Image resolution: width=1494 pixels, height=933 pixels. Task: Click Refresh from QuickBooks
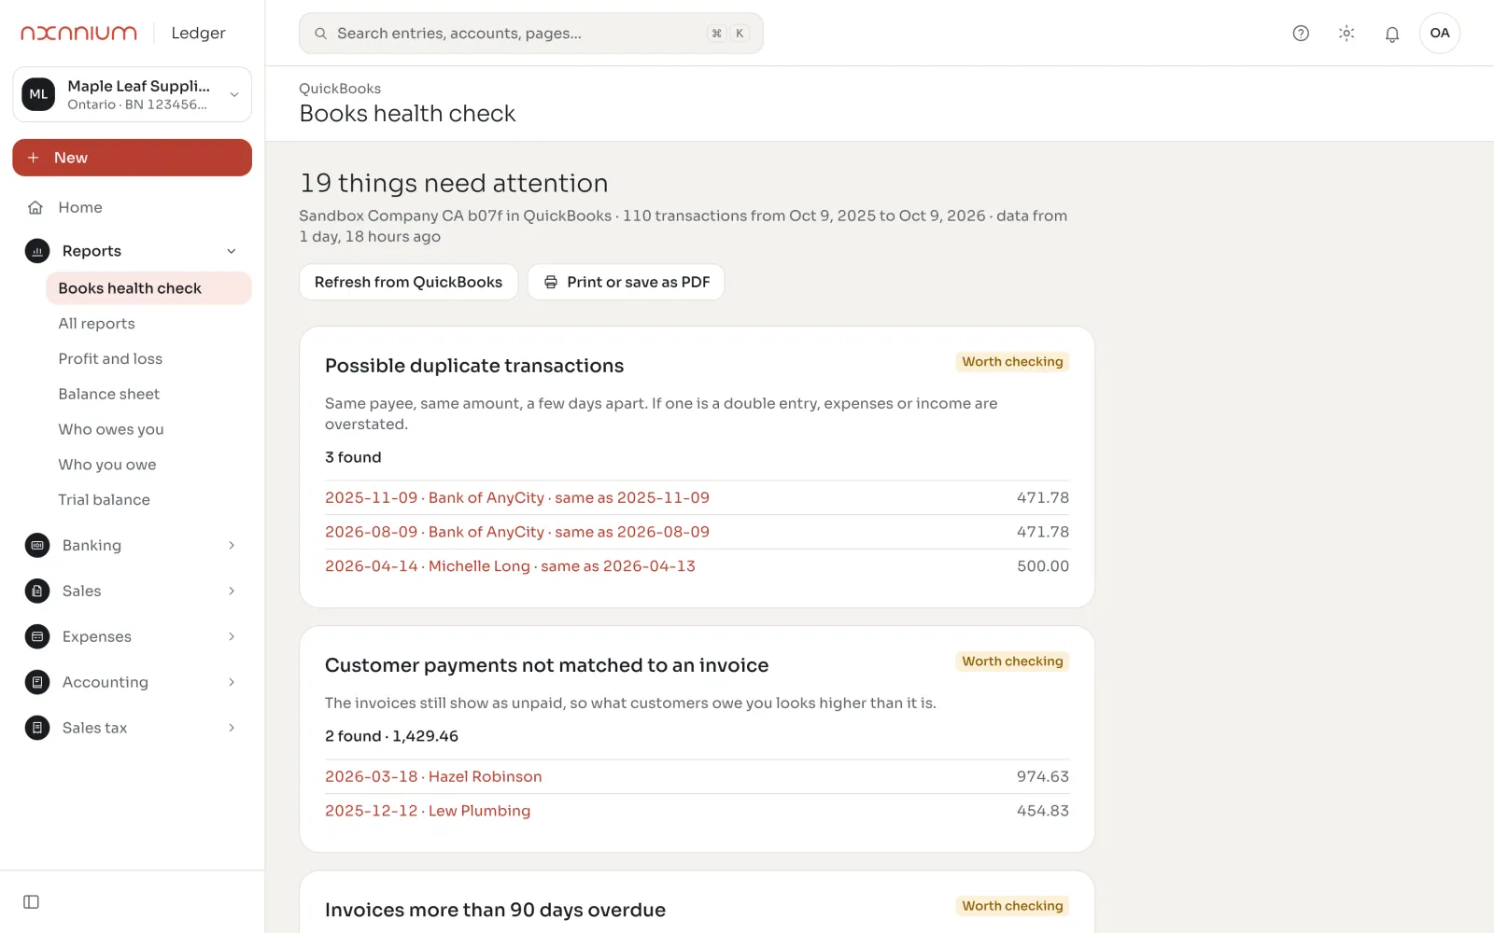click(408, 283)
